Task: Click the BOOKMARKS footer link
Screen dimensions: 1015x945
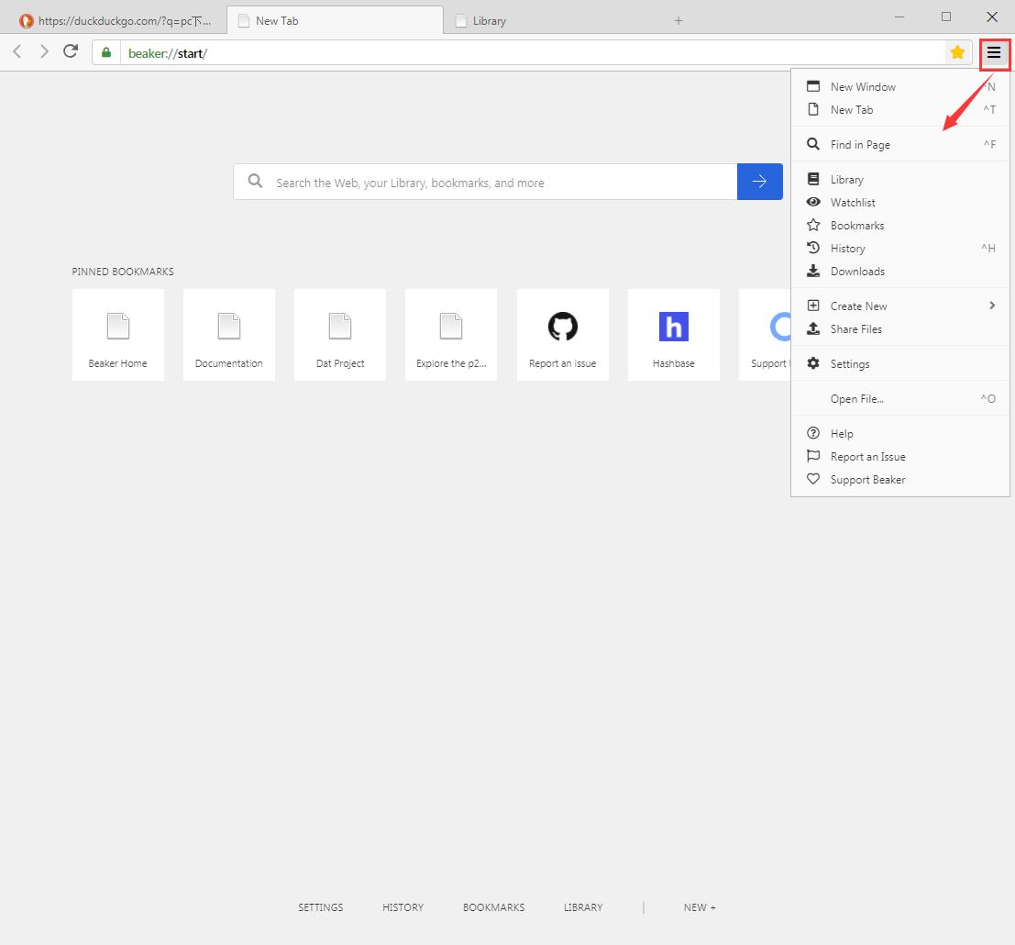Action: (x=493, y=907)
